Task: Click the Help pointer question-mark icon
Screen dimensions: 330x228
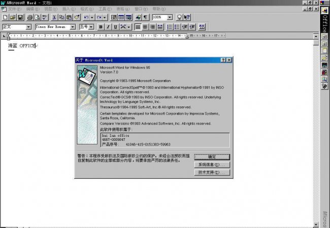Action: pos(187,17)
